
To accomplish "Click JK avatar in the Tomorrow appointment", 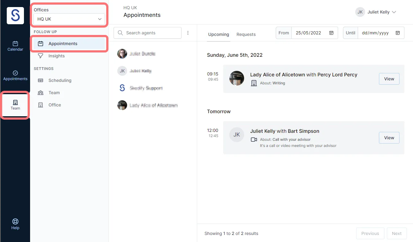I will click(237, 135).
